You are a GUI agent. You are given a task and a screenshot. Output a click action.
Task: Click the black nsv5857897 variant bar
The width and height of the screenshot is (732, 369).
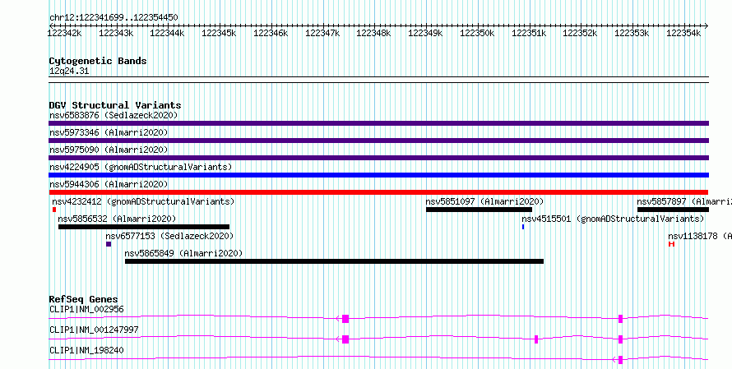[673, 210]
